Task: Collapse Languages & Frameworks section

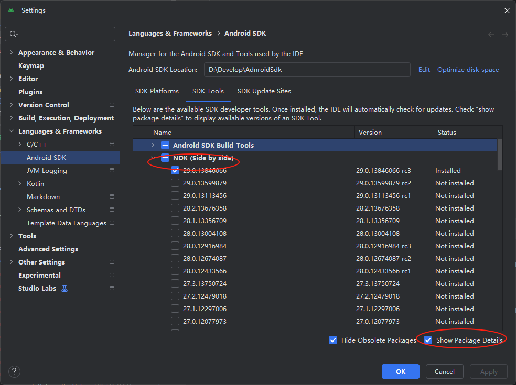Action: tap(12, 131)
